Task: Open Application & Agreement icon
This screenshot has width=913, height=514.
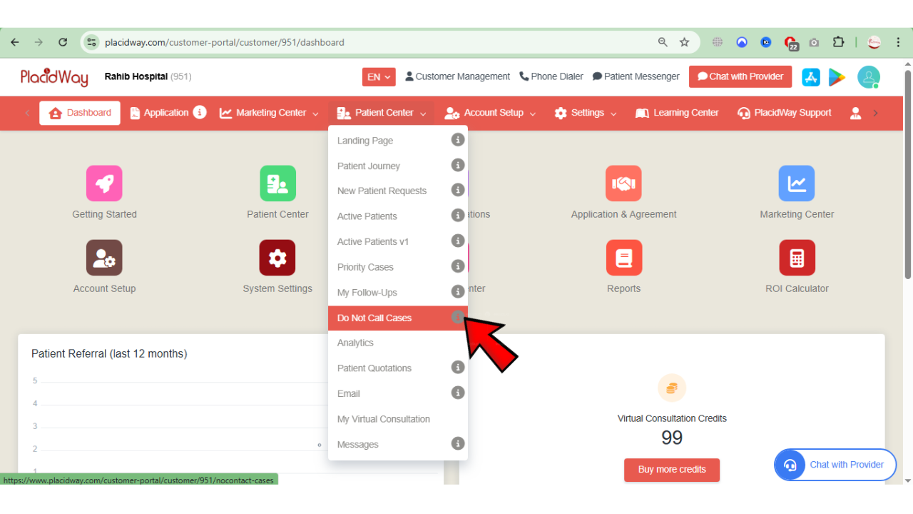Action: (x=623, y=183)
